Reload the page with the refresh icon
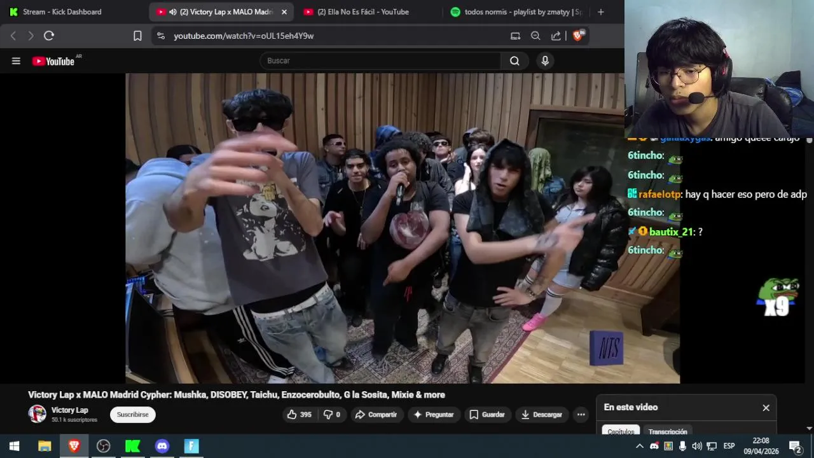The height and width of the screenshot is (458, 814). point(49,36)
